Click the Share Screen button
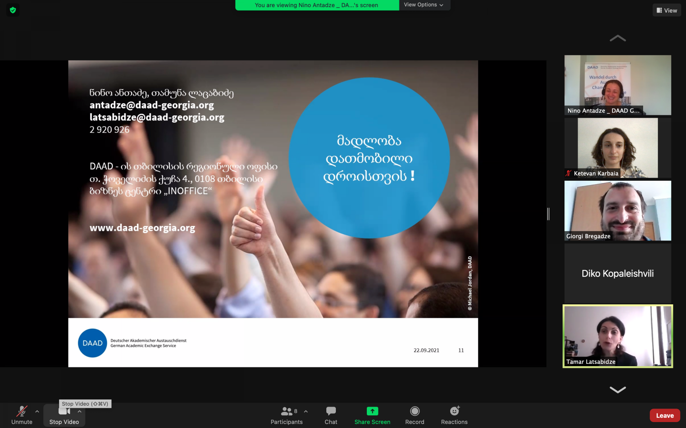Screen dimensions: 686x428 pos(372,415)
